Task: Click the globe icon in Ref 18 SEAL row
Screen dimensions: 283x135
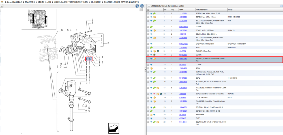Action: [161, 94]
